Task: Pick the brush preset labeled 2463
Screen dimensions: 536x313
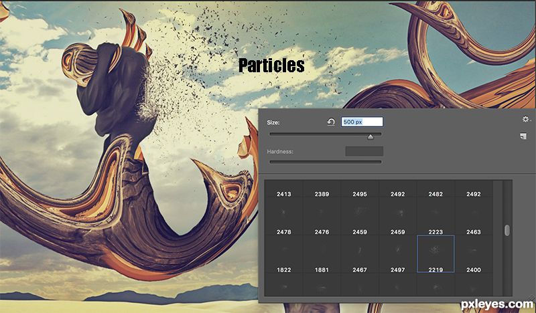Action: pyautogui.click(x=474, y=217)
